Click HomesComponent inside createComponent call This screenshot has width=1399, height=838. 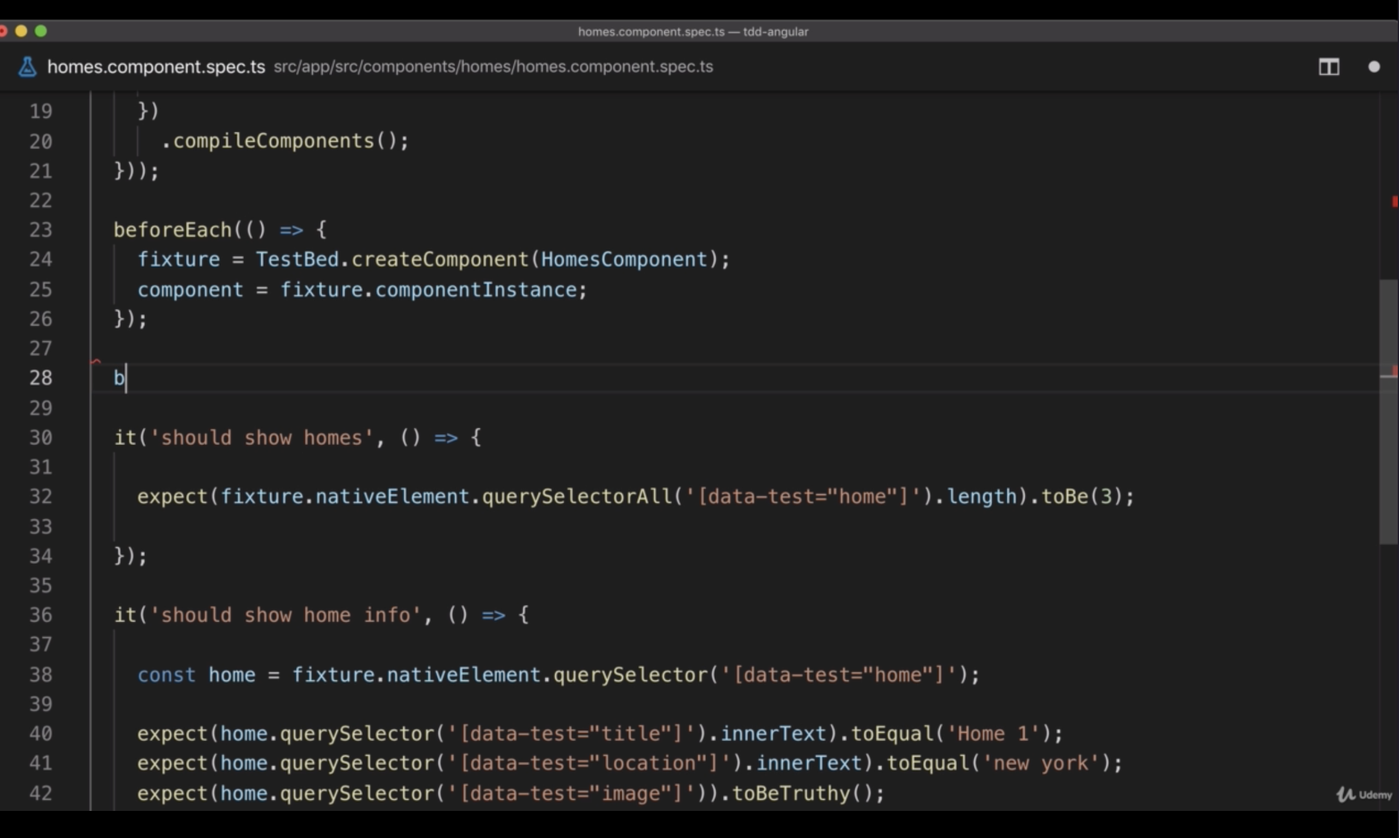[624, 260]
